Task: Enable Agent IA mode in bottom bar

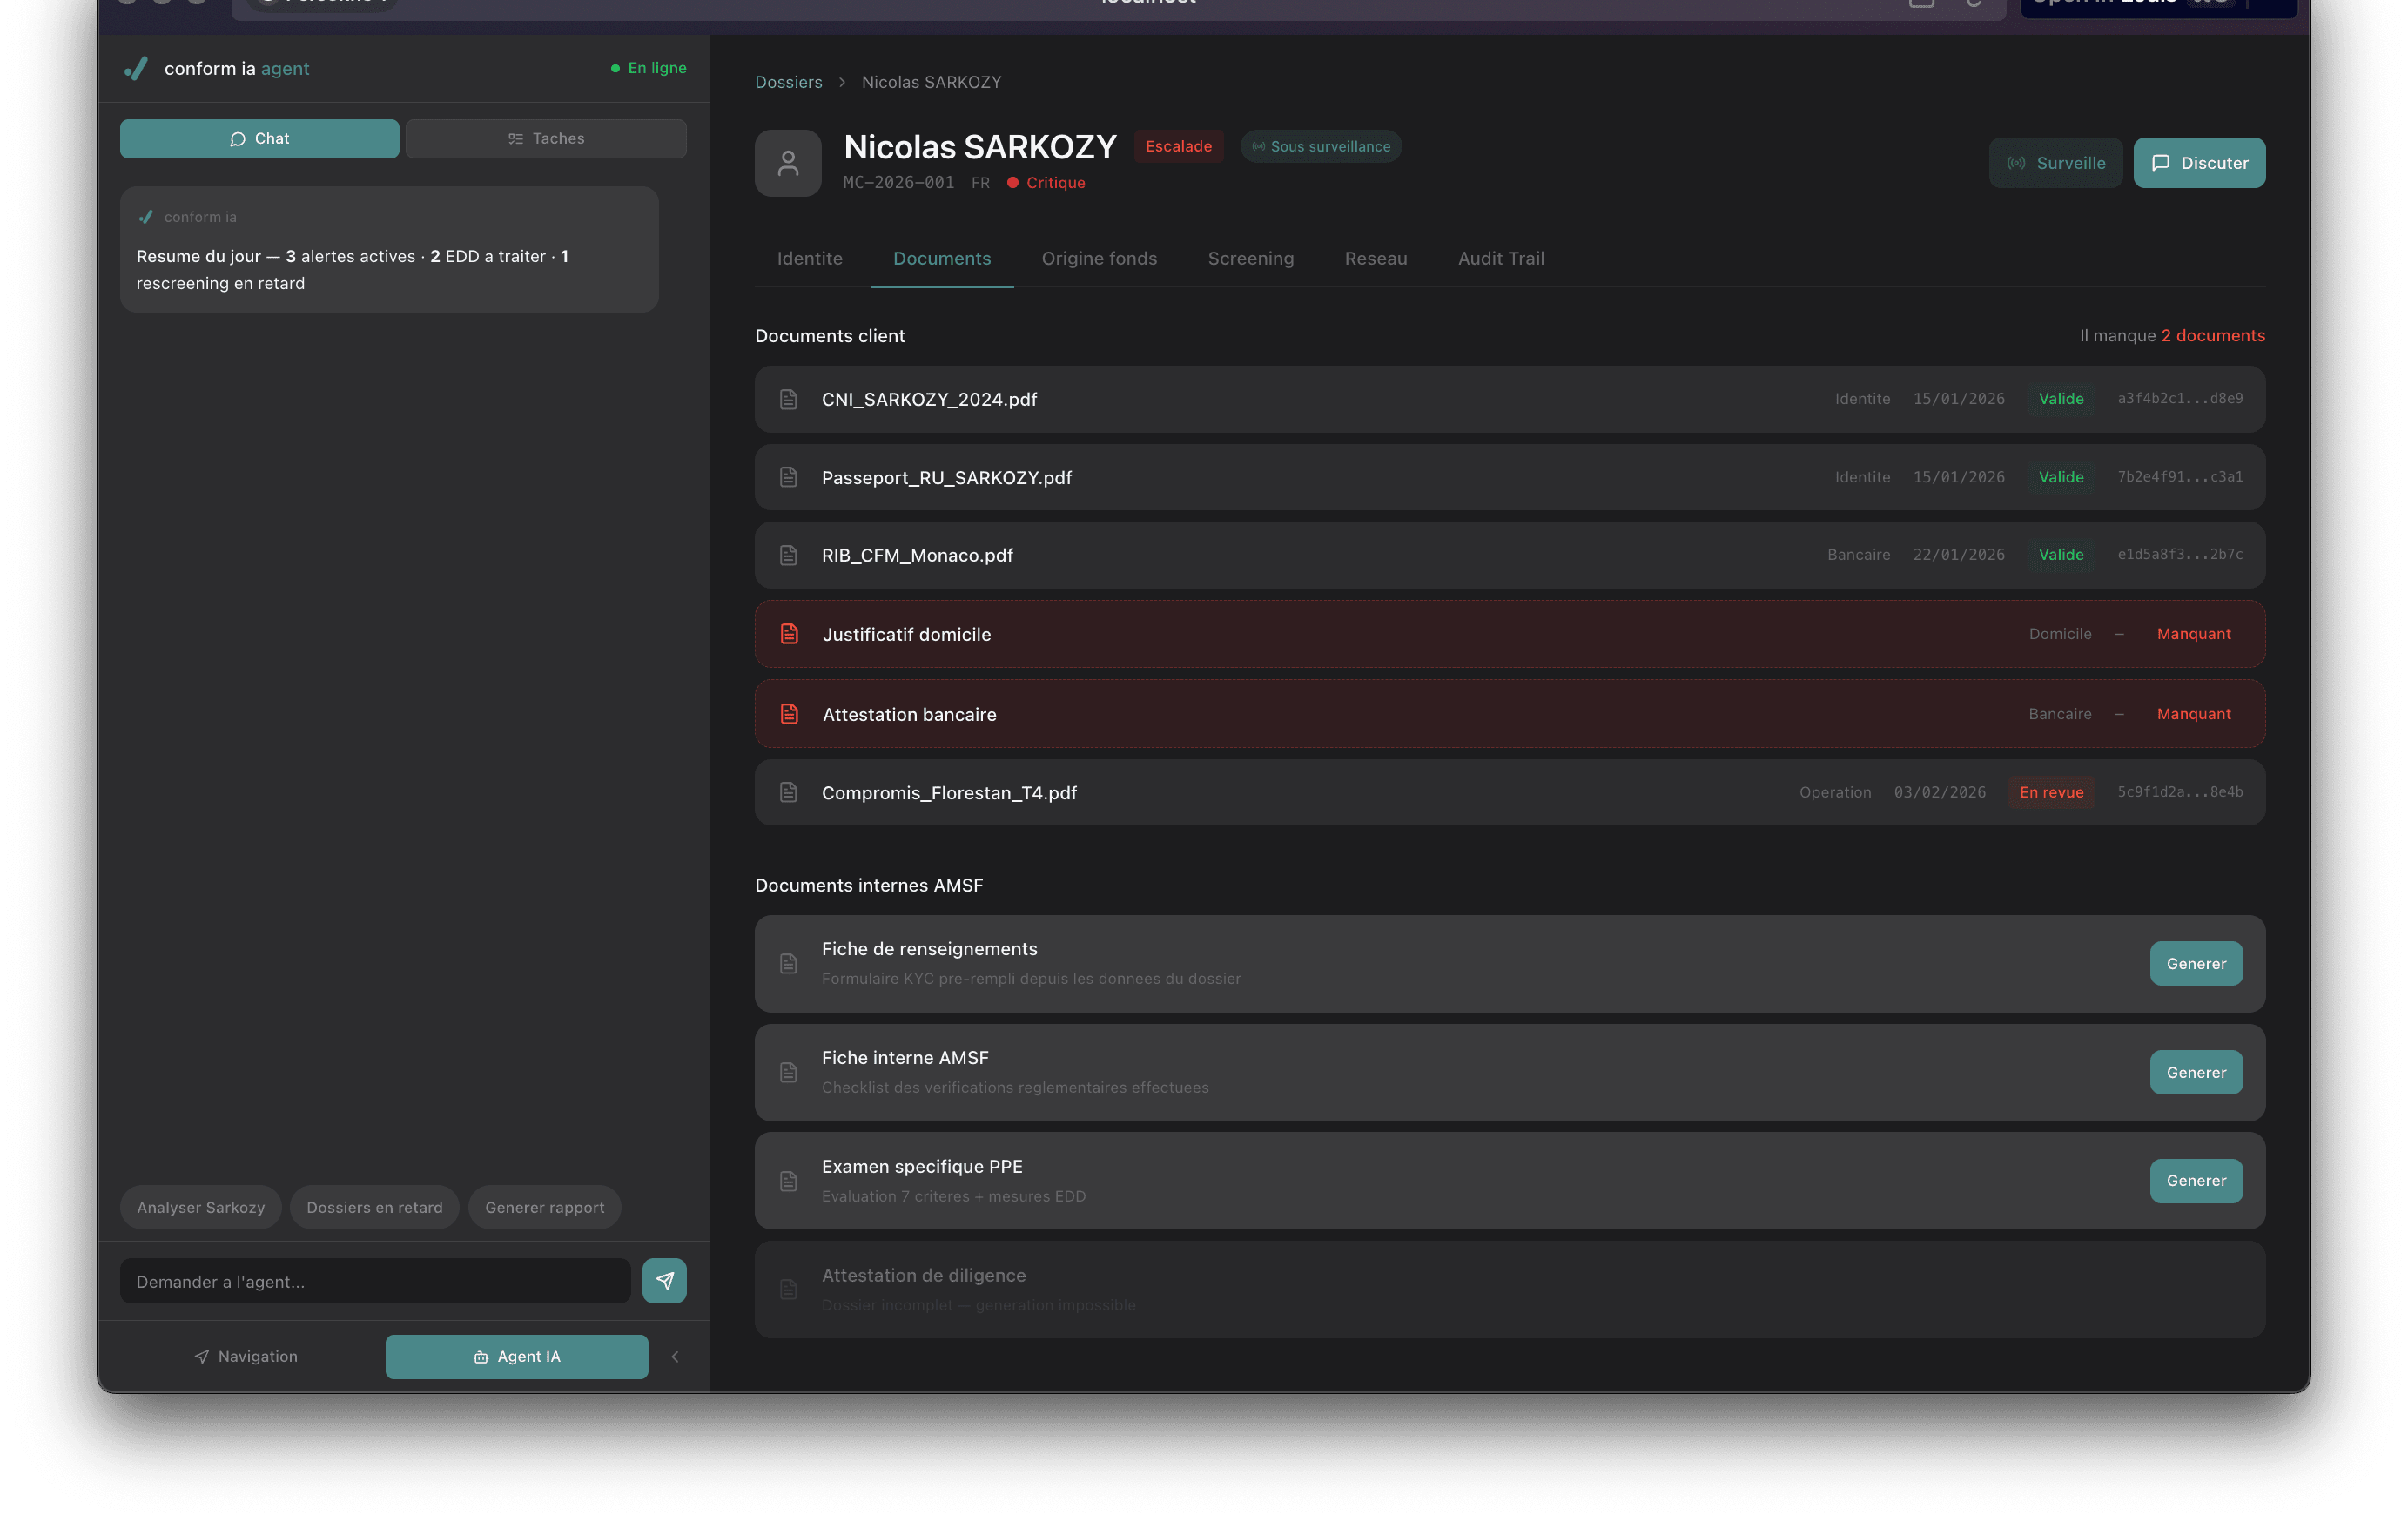Action: 516,1356
